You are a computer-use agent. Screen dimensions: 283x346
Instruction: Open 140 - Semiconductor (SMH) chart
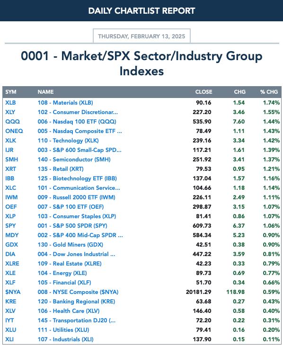[74, 160]
